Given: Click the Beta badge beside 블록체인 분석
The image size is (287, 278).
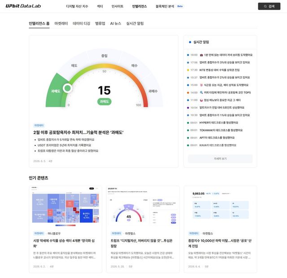Looking at the screenshot, I should [180, 6].
